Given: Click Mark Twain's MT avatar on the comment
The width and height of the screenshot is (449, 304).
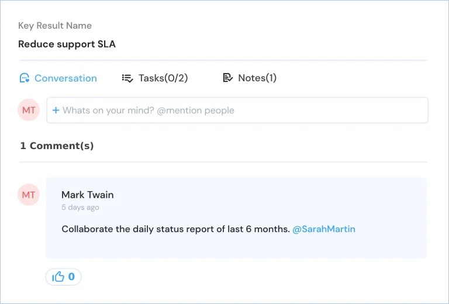Looking at the screenshot, I should click(29, 195).
